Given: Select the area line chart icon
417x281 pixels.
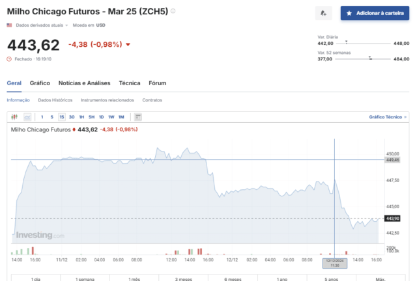Looking at the screenshot, I should coord(27,117).
